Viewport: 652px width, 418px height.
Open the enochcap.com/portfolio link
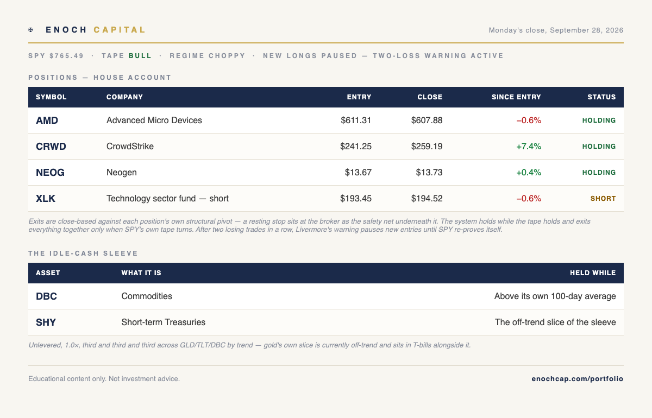point(578,378)
